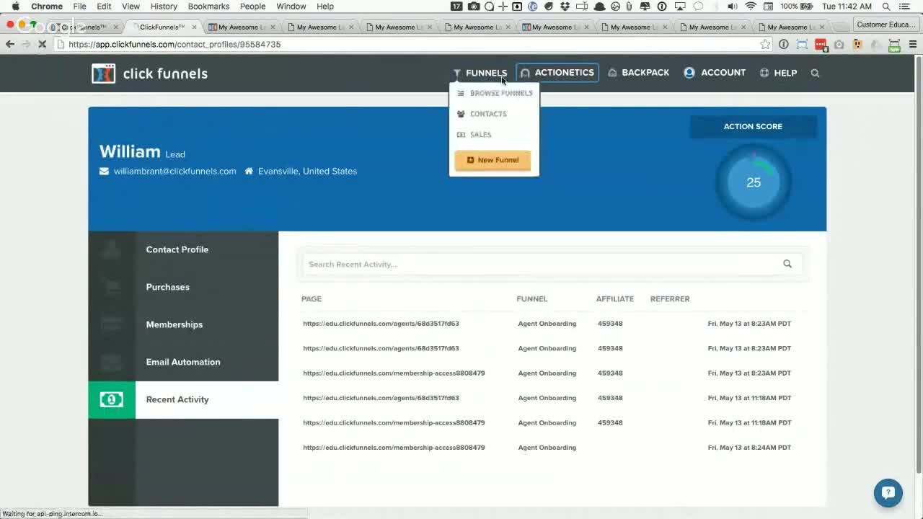The width and height of the screenshot is (923, 519).
Task: Open Chrome hamburger menu
Action: [912, 44]
